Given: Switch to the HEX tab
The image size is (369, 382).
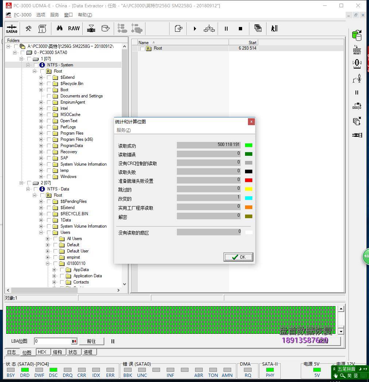Looking at the screenshot, I should [x=42, y=352].
